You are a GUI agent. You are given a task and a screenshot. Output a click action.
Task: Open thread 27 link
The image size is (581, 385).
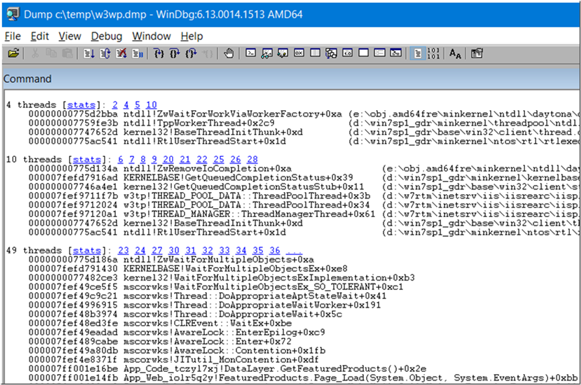point(157,250)
